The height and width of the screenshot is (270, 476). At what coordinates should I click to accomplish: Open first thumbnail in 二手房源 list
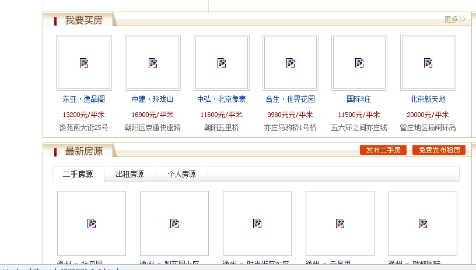pos(92,223)
